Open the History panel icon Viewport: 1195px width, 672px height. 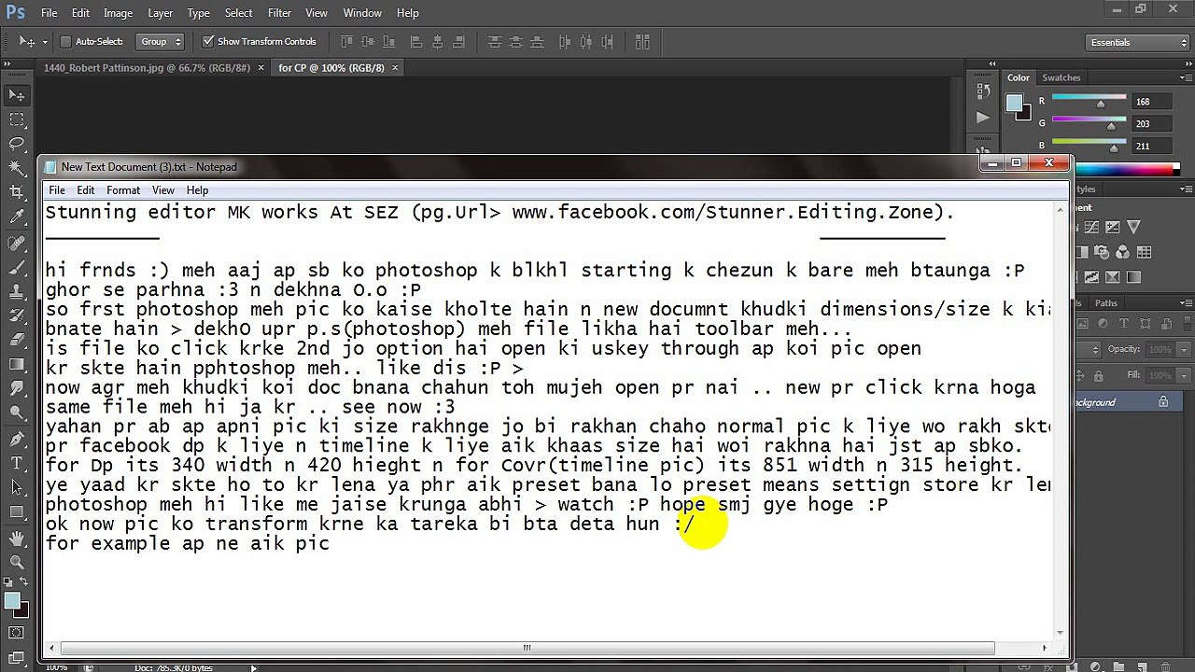point(982,91)
